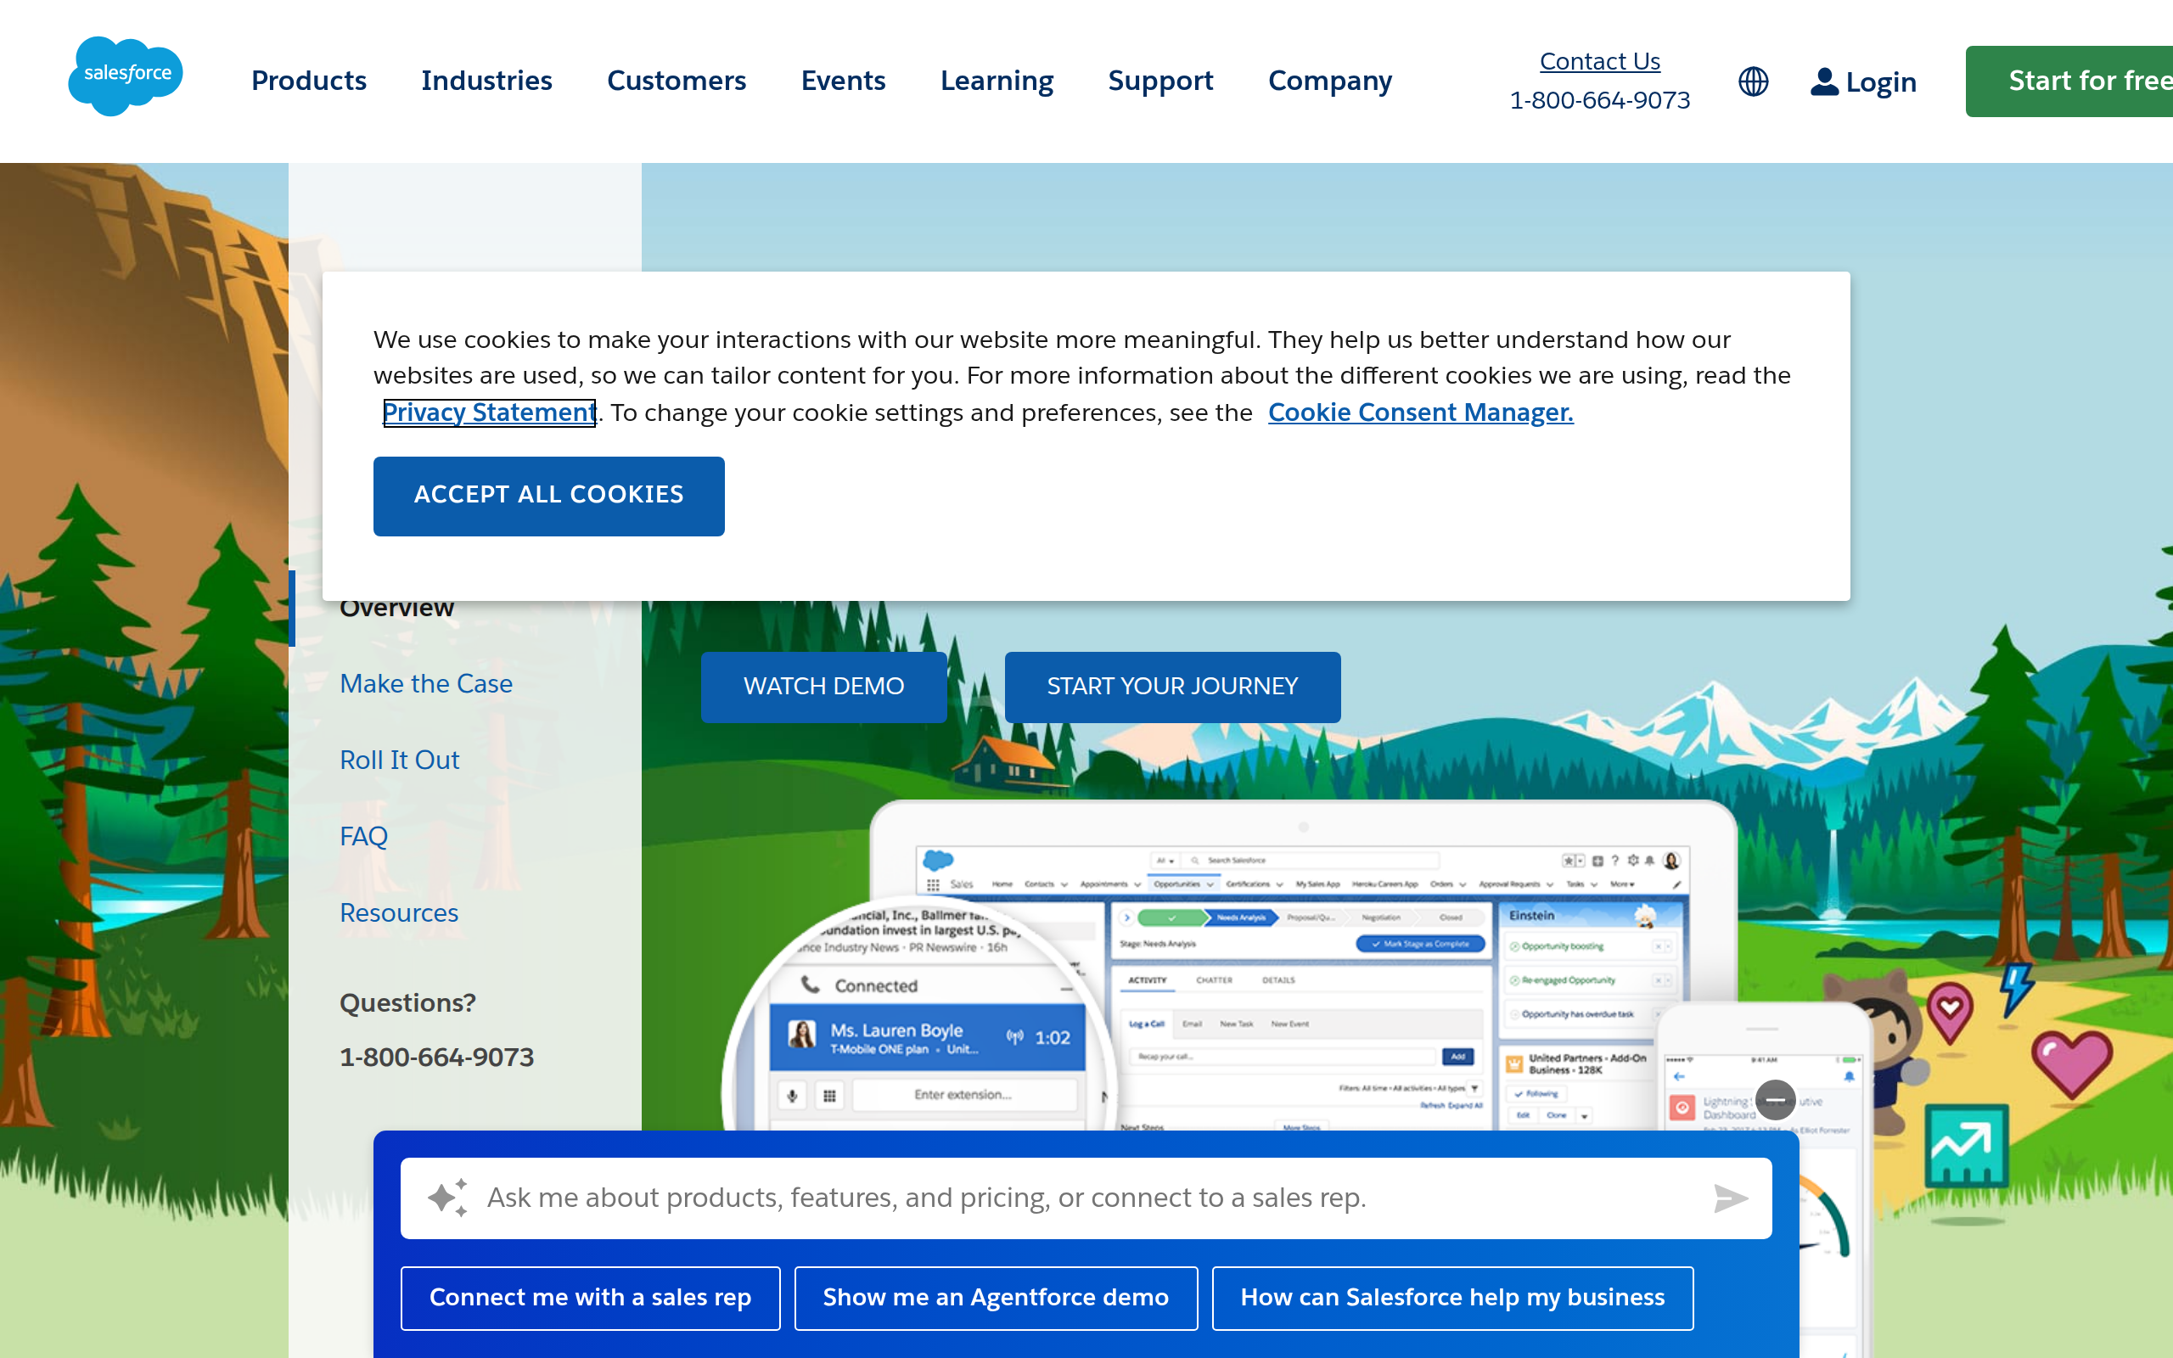Open the Learning menu
The image size is (2173, 1358).
[x=997, y=81]
